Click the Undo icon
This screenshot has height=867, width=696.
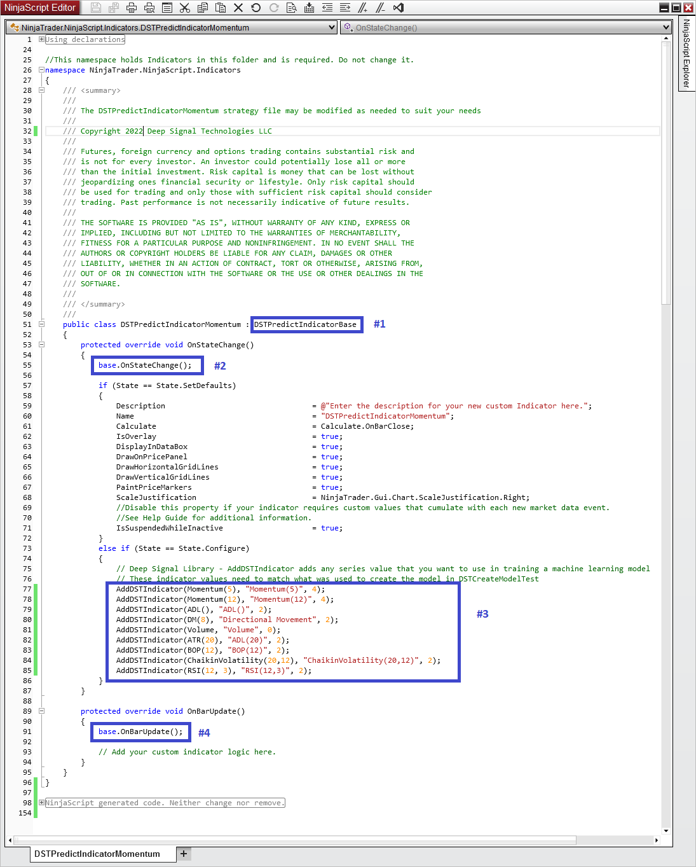coord(256,8)
